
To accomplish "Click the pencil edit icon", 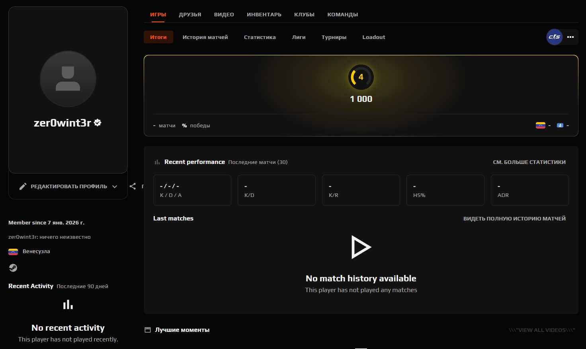I will (23, 186).
